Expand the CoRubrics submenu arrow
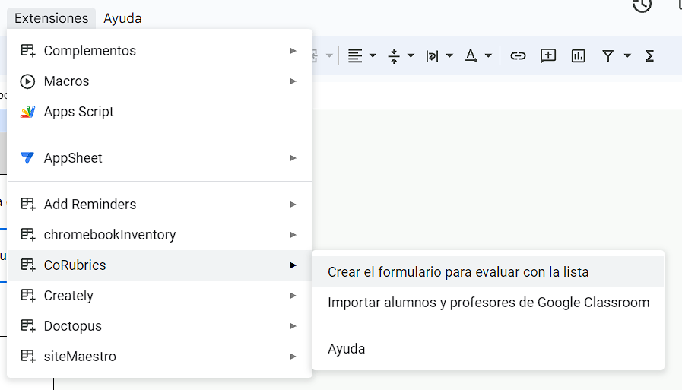682x390 pixels. click(x=293, y=265)
